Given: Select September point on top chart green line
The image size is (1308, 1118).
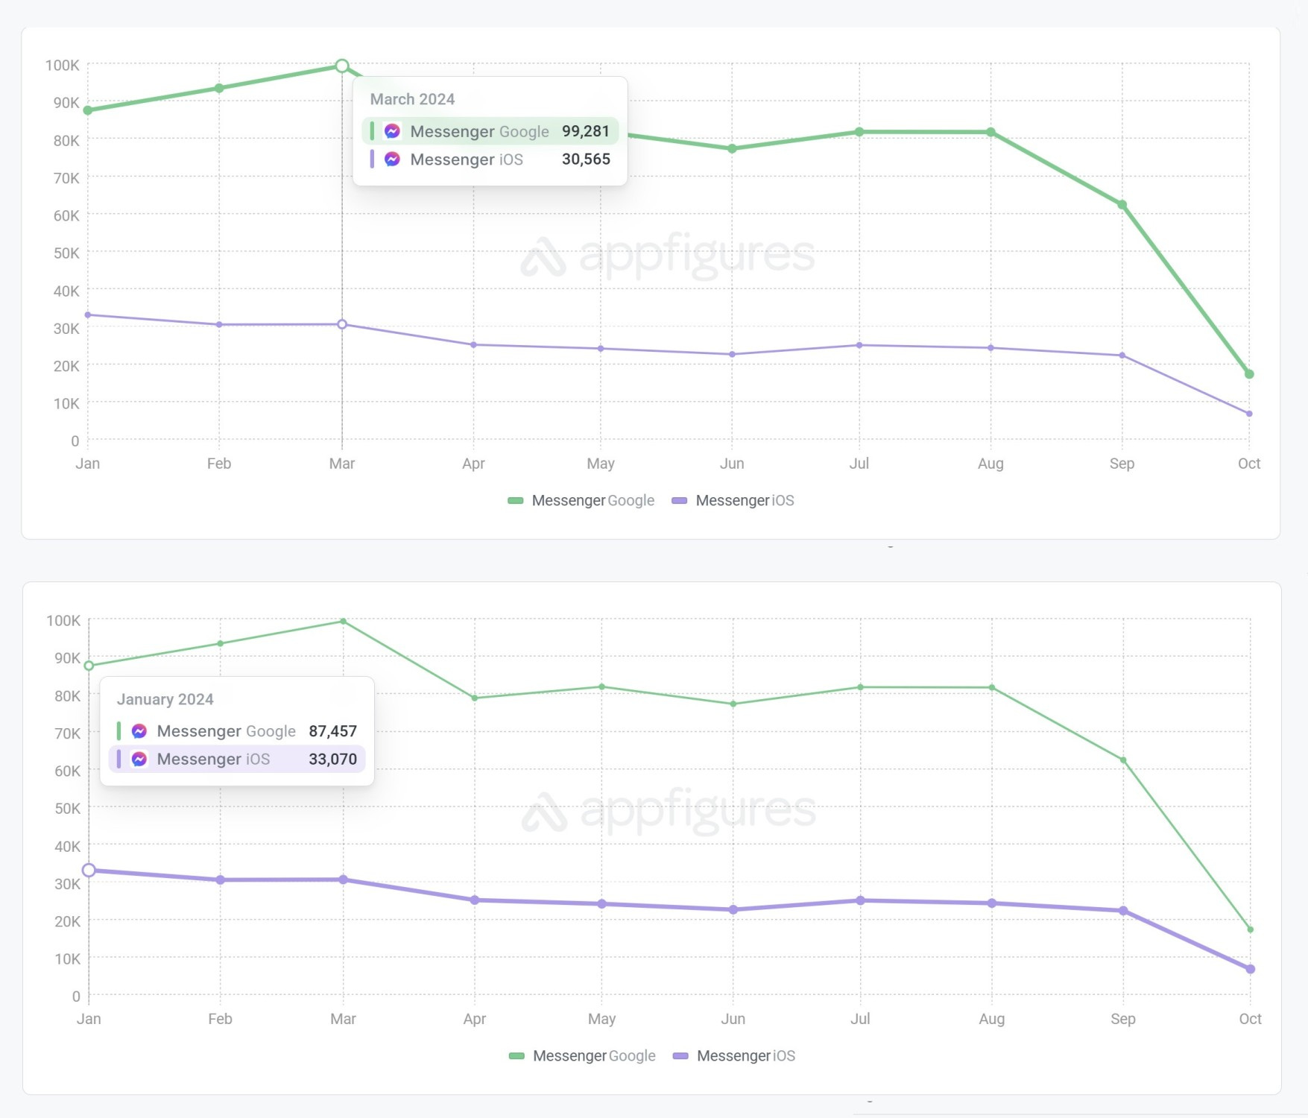Looking at the screenshot, I should click(x=1122, y=205).
